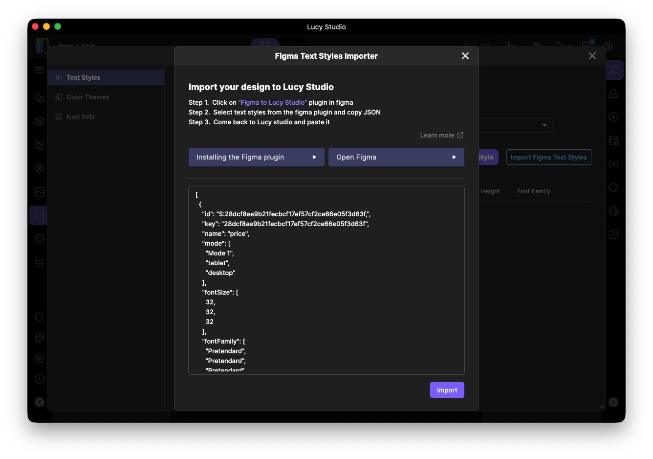The height and width of the screenshot is (459, 653).
Task: Open the database DS icon in right sidebar
Action: point(613,140)
